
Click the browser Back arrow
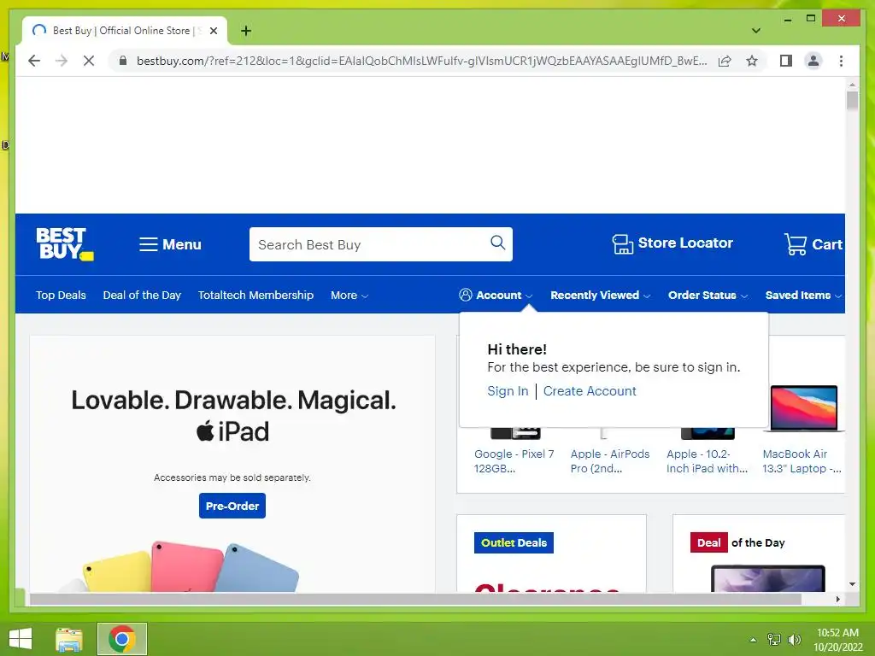pyautogui.click(x=34, y=61)
